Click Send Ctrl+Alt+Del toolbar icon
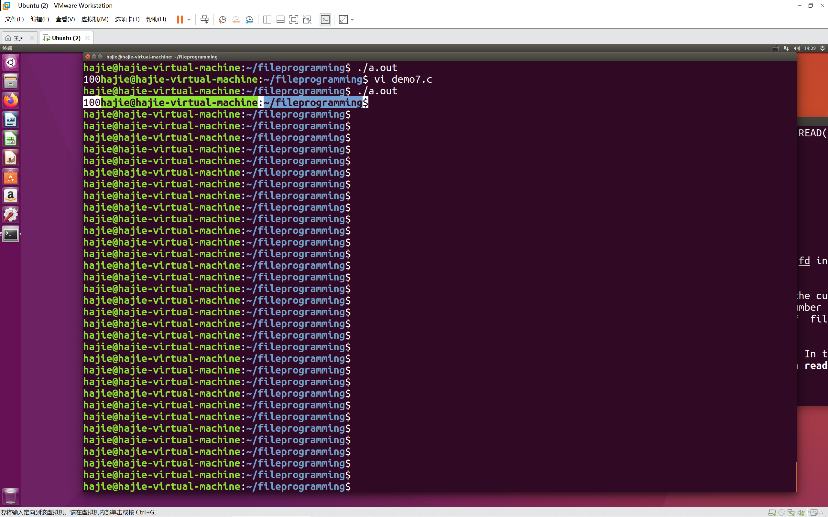 205,19
